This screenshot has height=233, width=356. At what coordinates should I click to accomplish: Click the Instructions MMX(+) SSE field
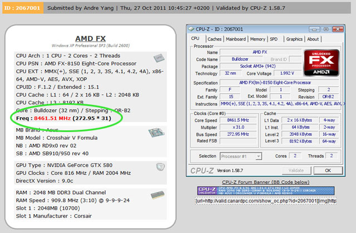[282, 104]
